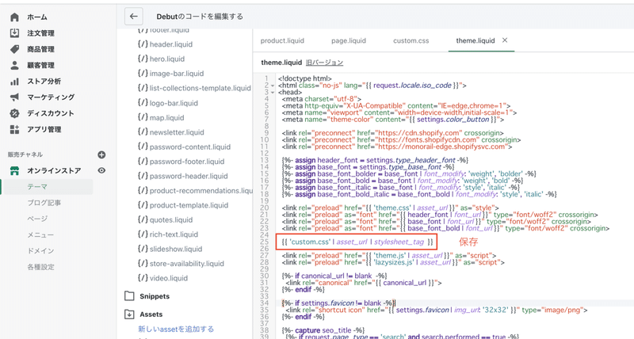Collapse the Assets folder
The width and height of the screenshot is (634, 339).
click(x=151, y=314)
